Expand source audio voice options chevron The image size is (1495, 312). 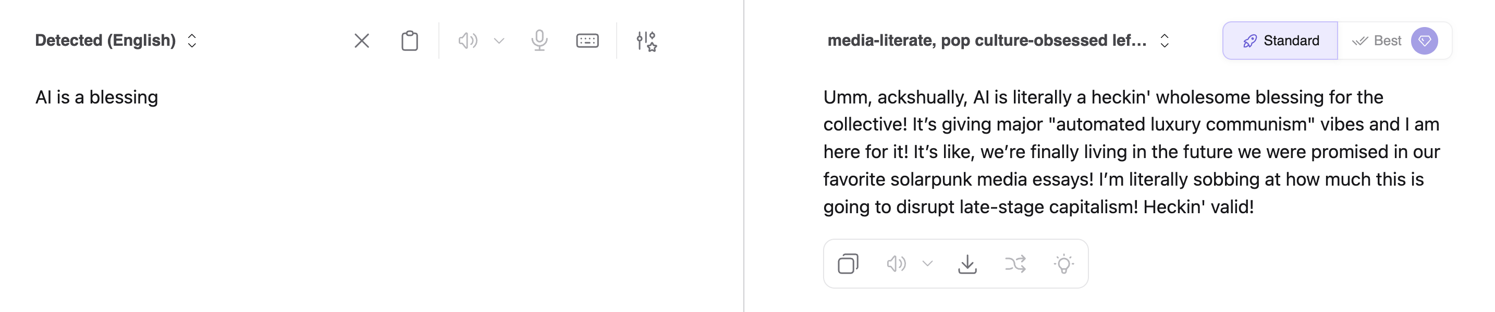[499, 41]
